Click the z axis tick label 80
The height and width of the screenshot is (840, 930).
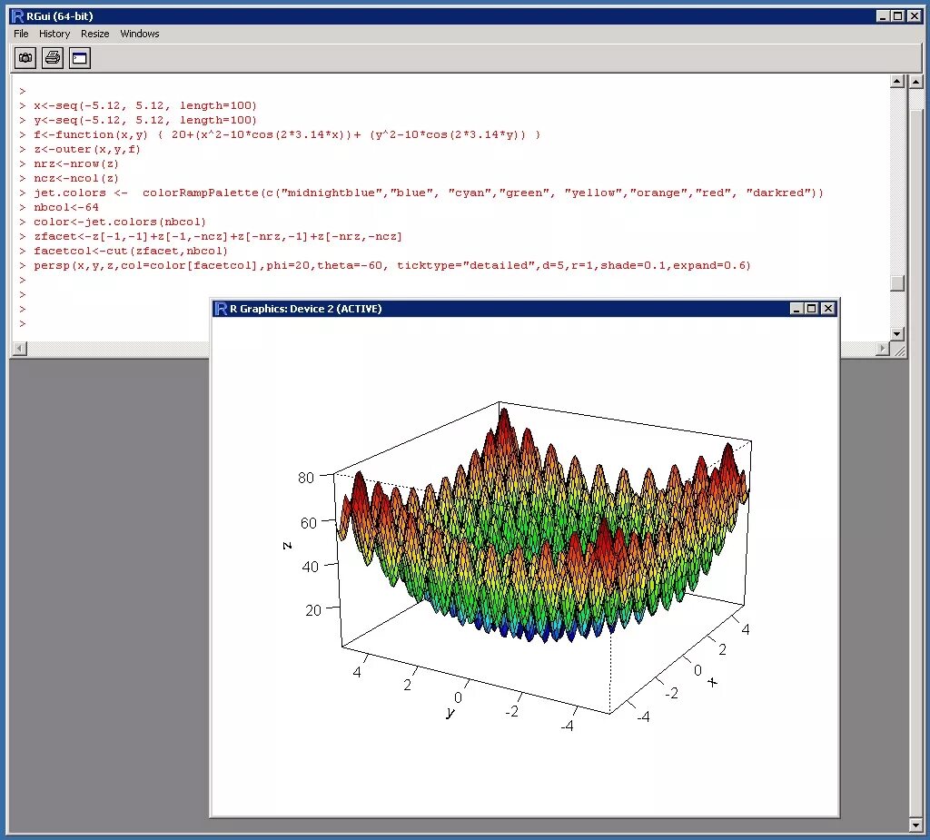(306, 478)
